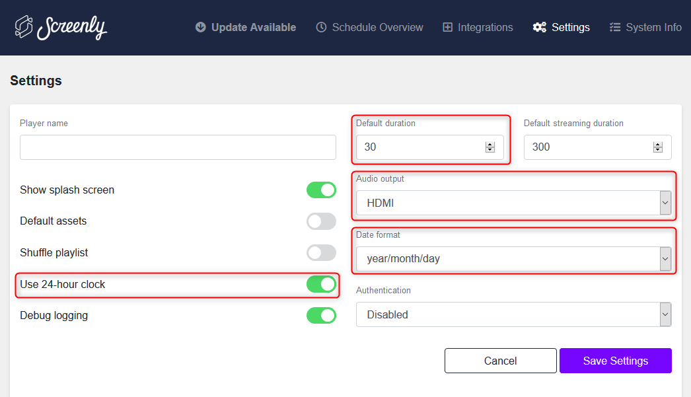Click the Update Available download arrow icon
691x397 pixels.
[x=201, y=27]
